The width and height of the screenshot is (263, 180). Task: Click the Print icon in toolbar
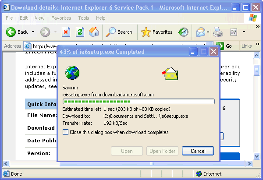[x=218, y=32]
